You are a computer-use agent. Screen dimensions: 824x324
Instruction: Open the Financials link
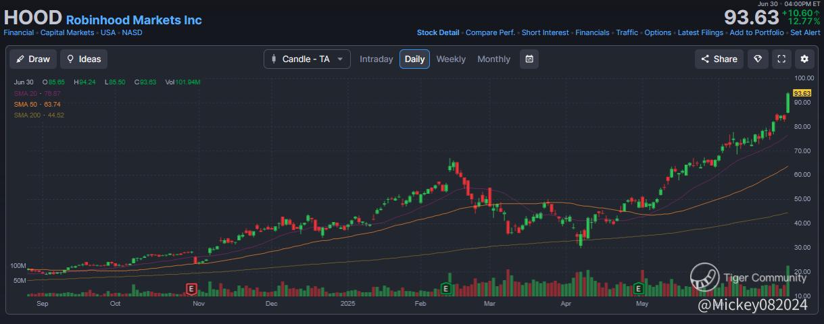[592, 32]
